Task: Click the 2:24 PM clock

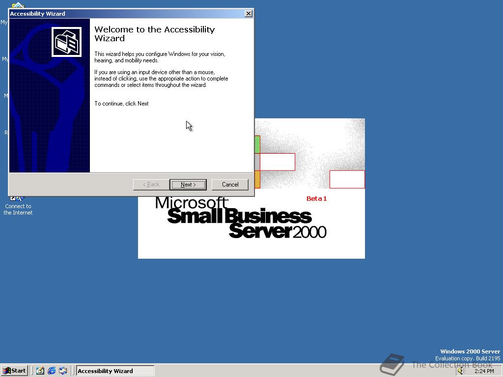Action: pos(484,371)
